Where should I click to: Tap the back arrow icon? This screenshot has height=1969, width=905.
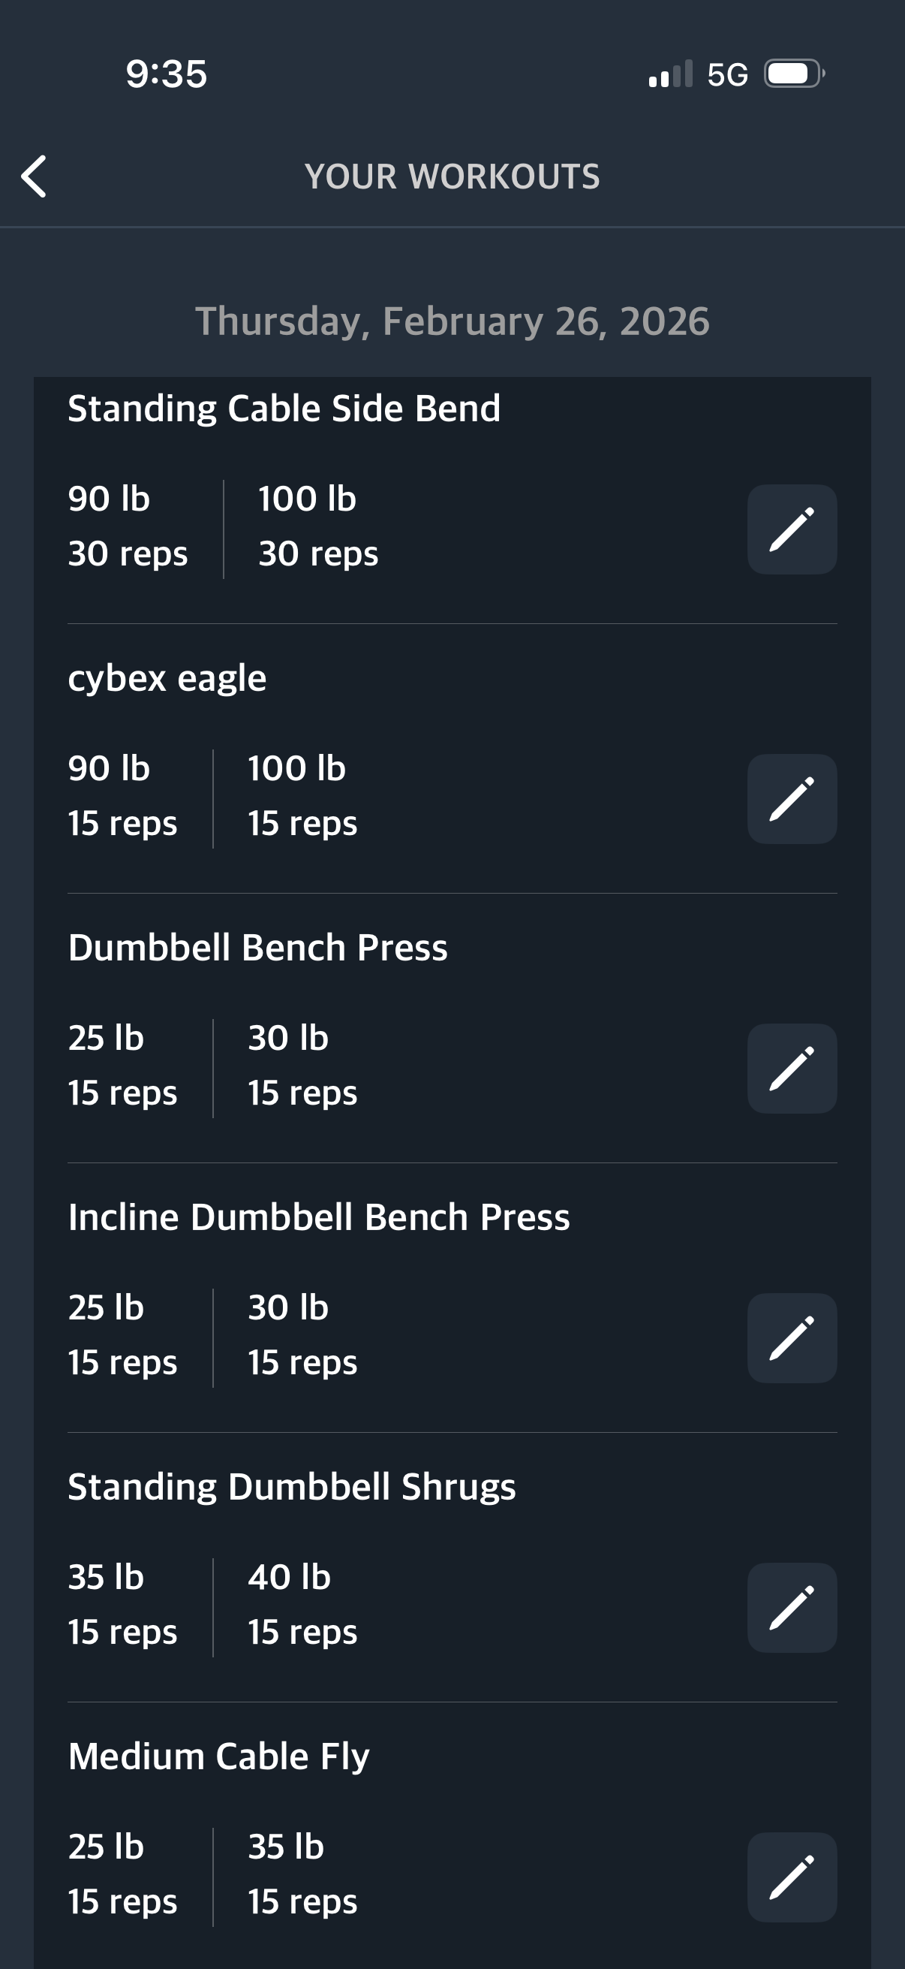point(35,176)
